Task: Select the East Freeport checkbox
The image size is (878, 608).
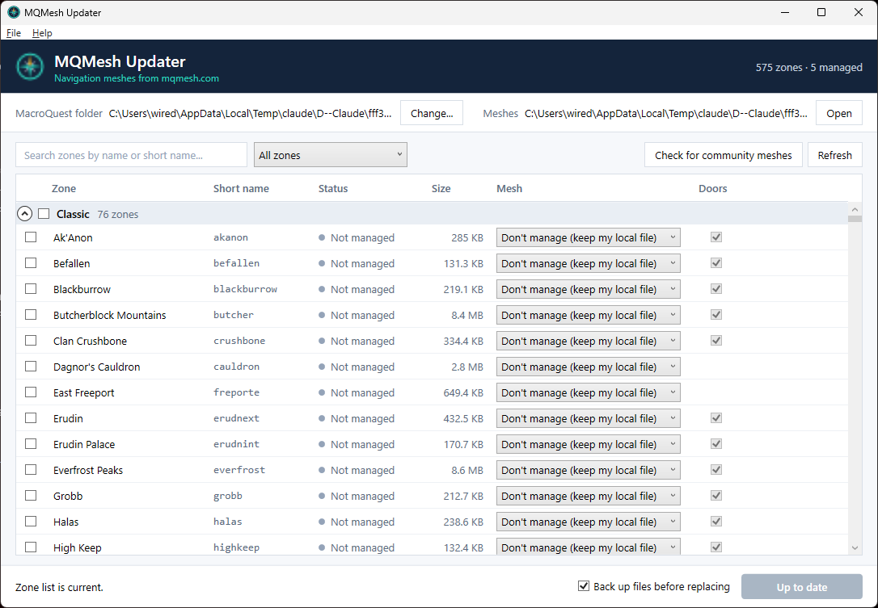Action: 31,392
